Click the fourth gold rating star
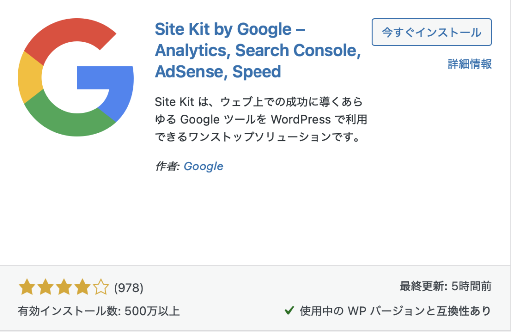The width and height of the screenshot is (511, 332). click(82, 287)
